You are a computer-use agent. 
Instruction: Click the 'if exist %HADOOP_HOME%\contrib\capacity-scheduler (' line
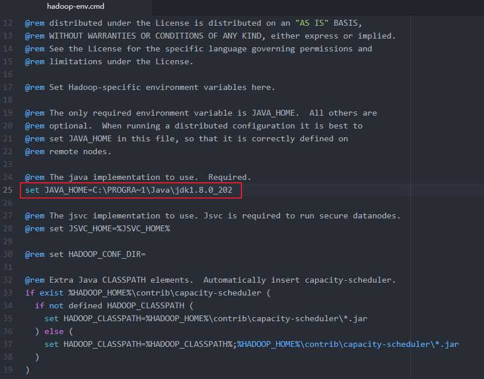[x=148, y=293]
